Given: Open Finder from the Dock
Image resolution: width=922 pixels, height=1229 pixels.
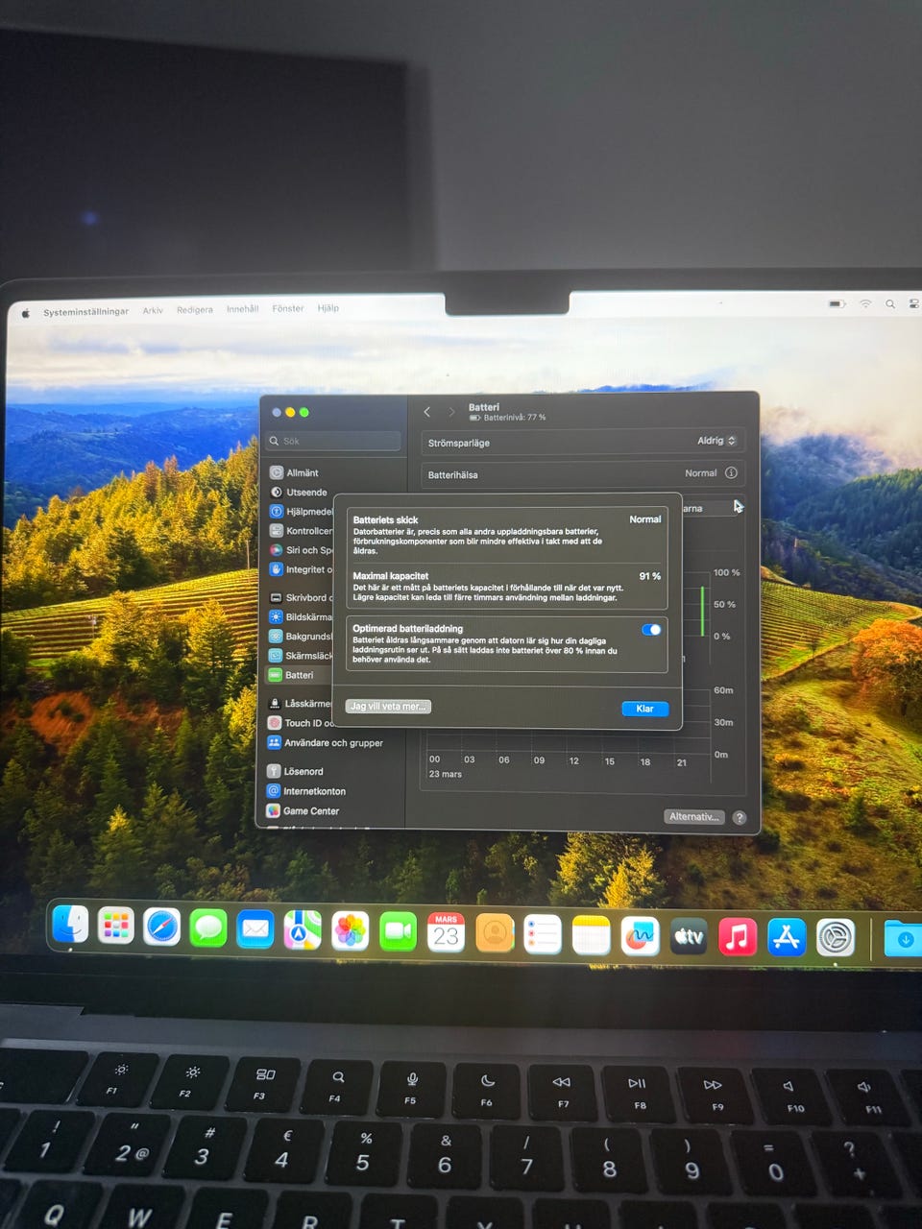Looking at the screenshot, I should click(70, 925).
